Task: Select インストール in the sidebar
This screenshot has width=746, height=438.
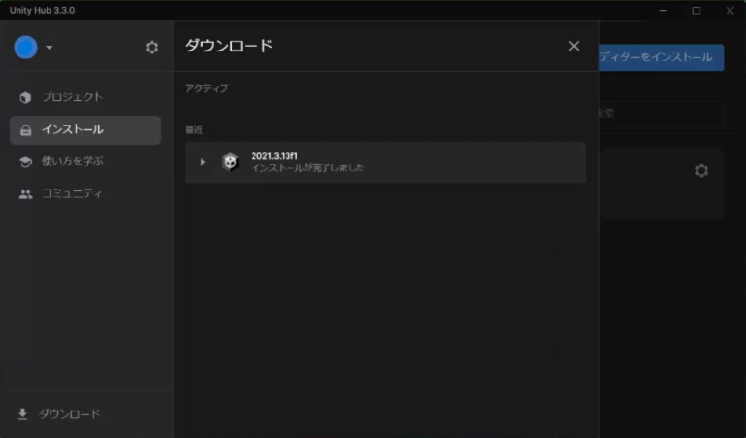Action: pyautogui.click(x=73, y=129)
